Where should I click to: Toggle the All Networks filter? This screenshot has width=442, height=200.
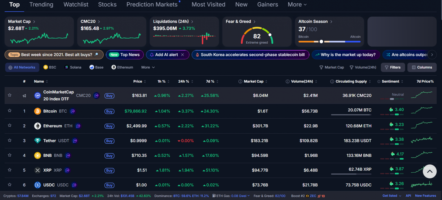[22, 67]
